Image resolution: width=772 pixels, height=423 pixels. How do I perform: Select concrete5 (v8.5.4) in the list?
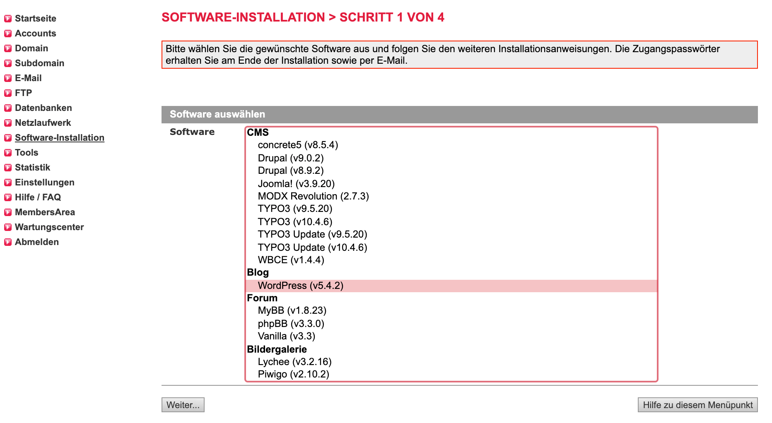coord(451,145)
